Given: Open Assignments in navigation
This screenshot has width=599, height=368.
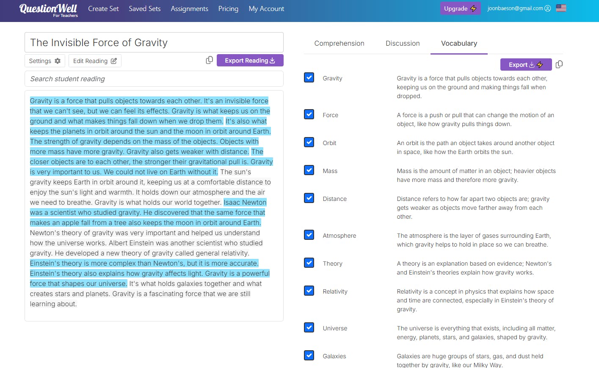Looking at the screenshot, I should (189, 8).
